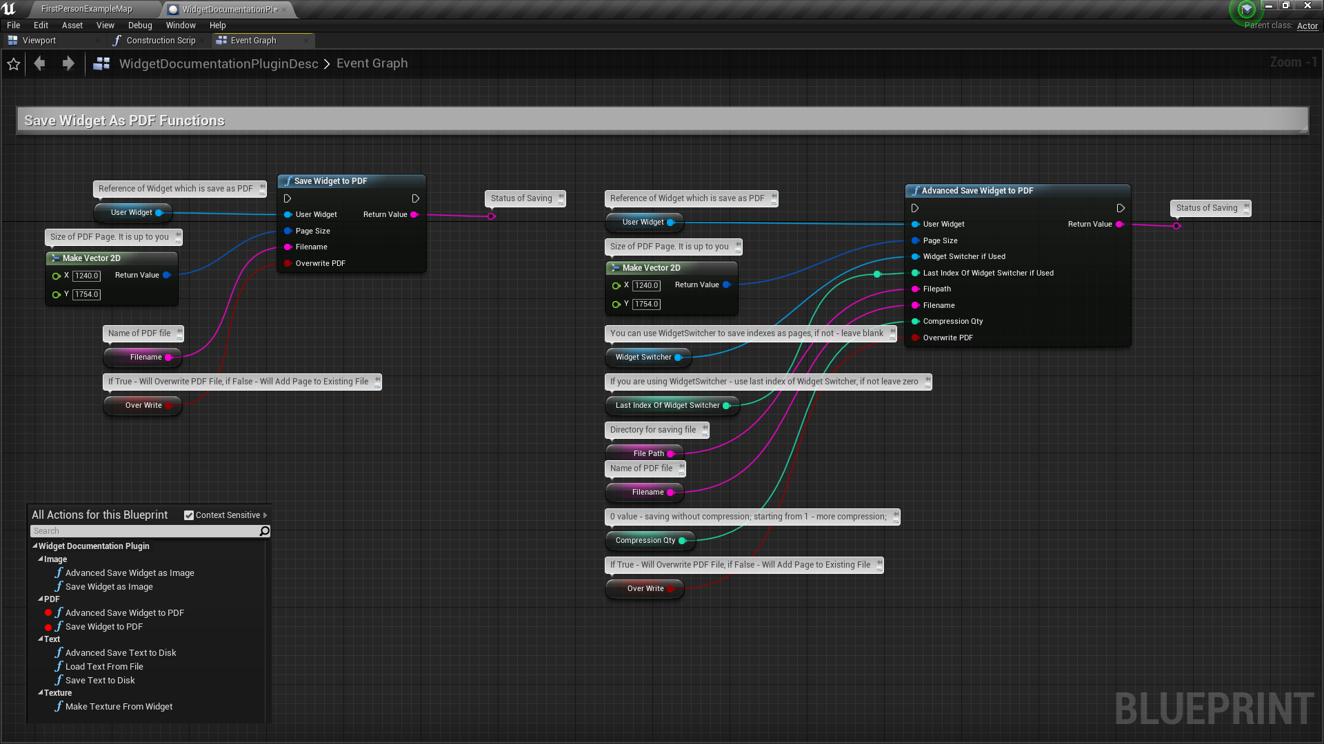Go back with the left arrow
The height and width of the screenshot is (744, 1324).
pyautogui.click(x=40, y=63)
